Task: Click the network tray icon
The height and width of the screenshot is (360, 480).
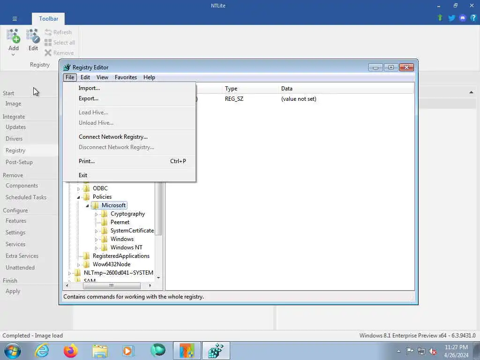Action: pos(421,352)
